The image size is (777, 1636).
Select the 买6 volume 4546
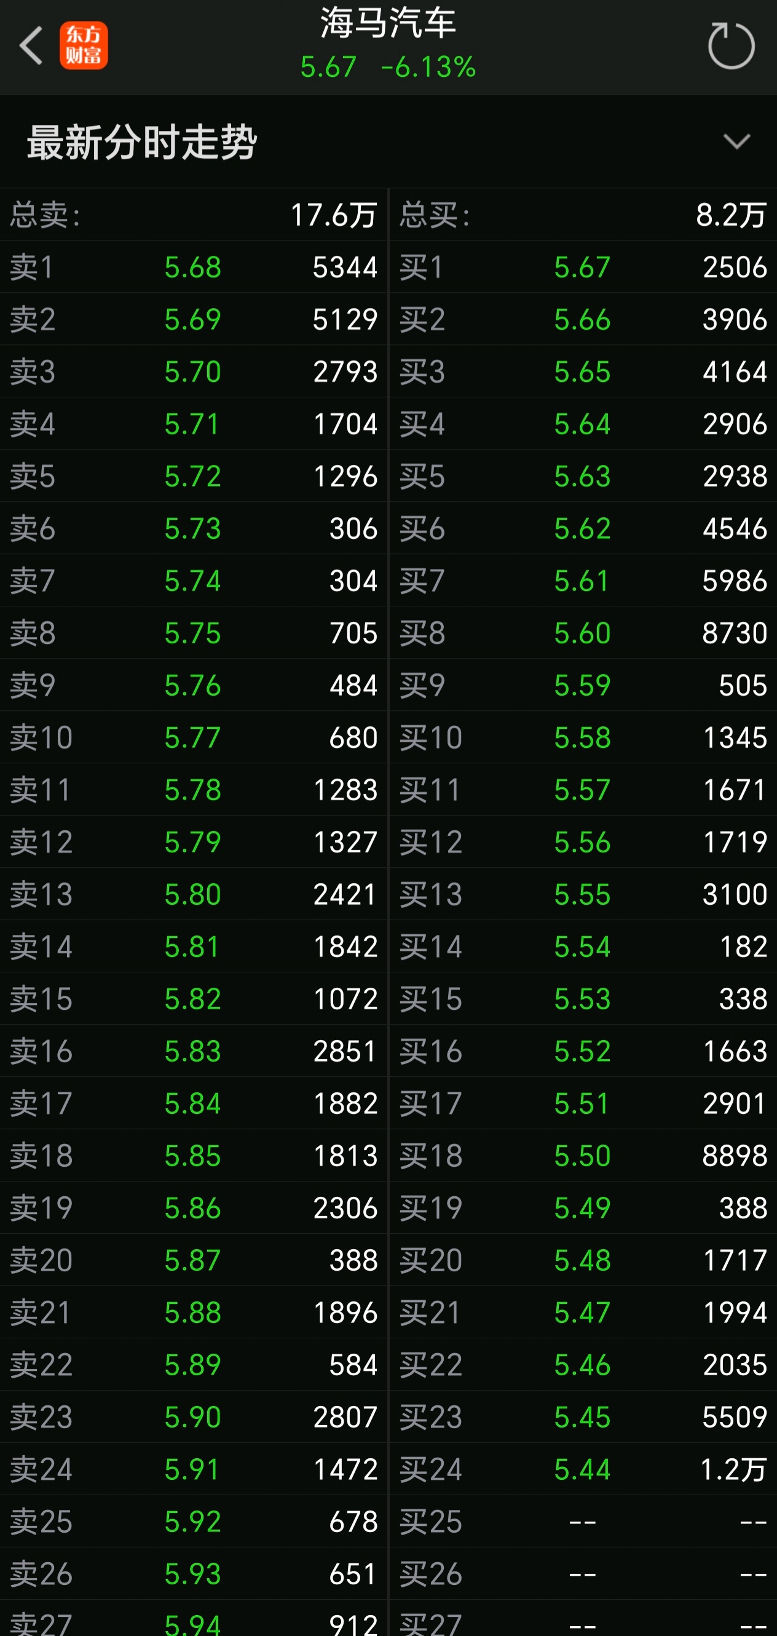[x=735, y=528]
